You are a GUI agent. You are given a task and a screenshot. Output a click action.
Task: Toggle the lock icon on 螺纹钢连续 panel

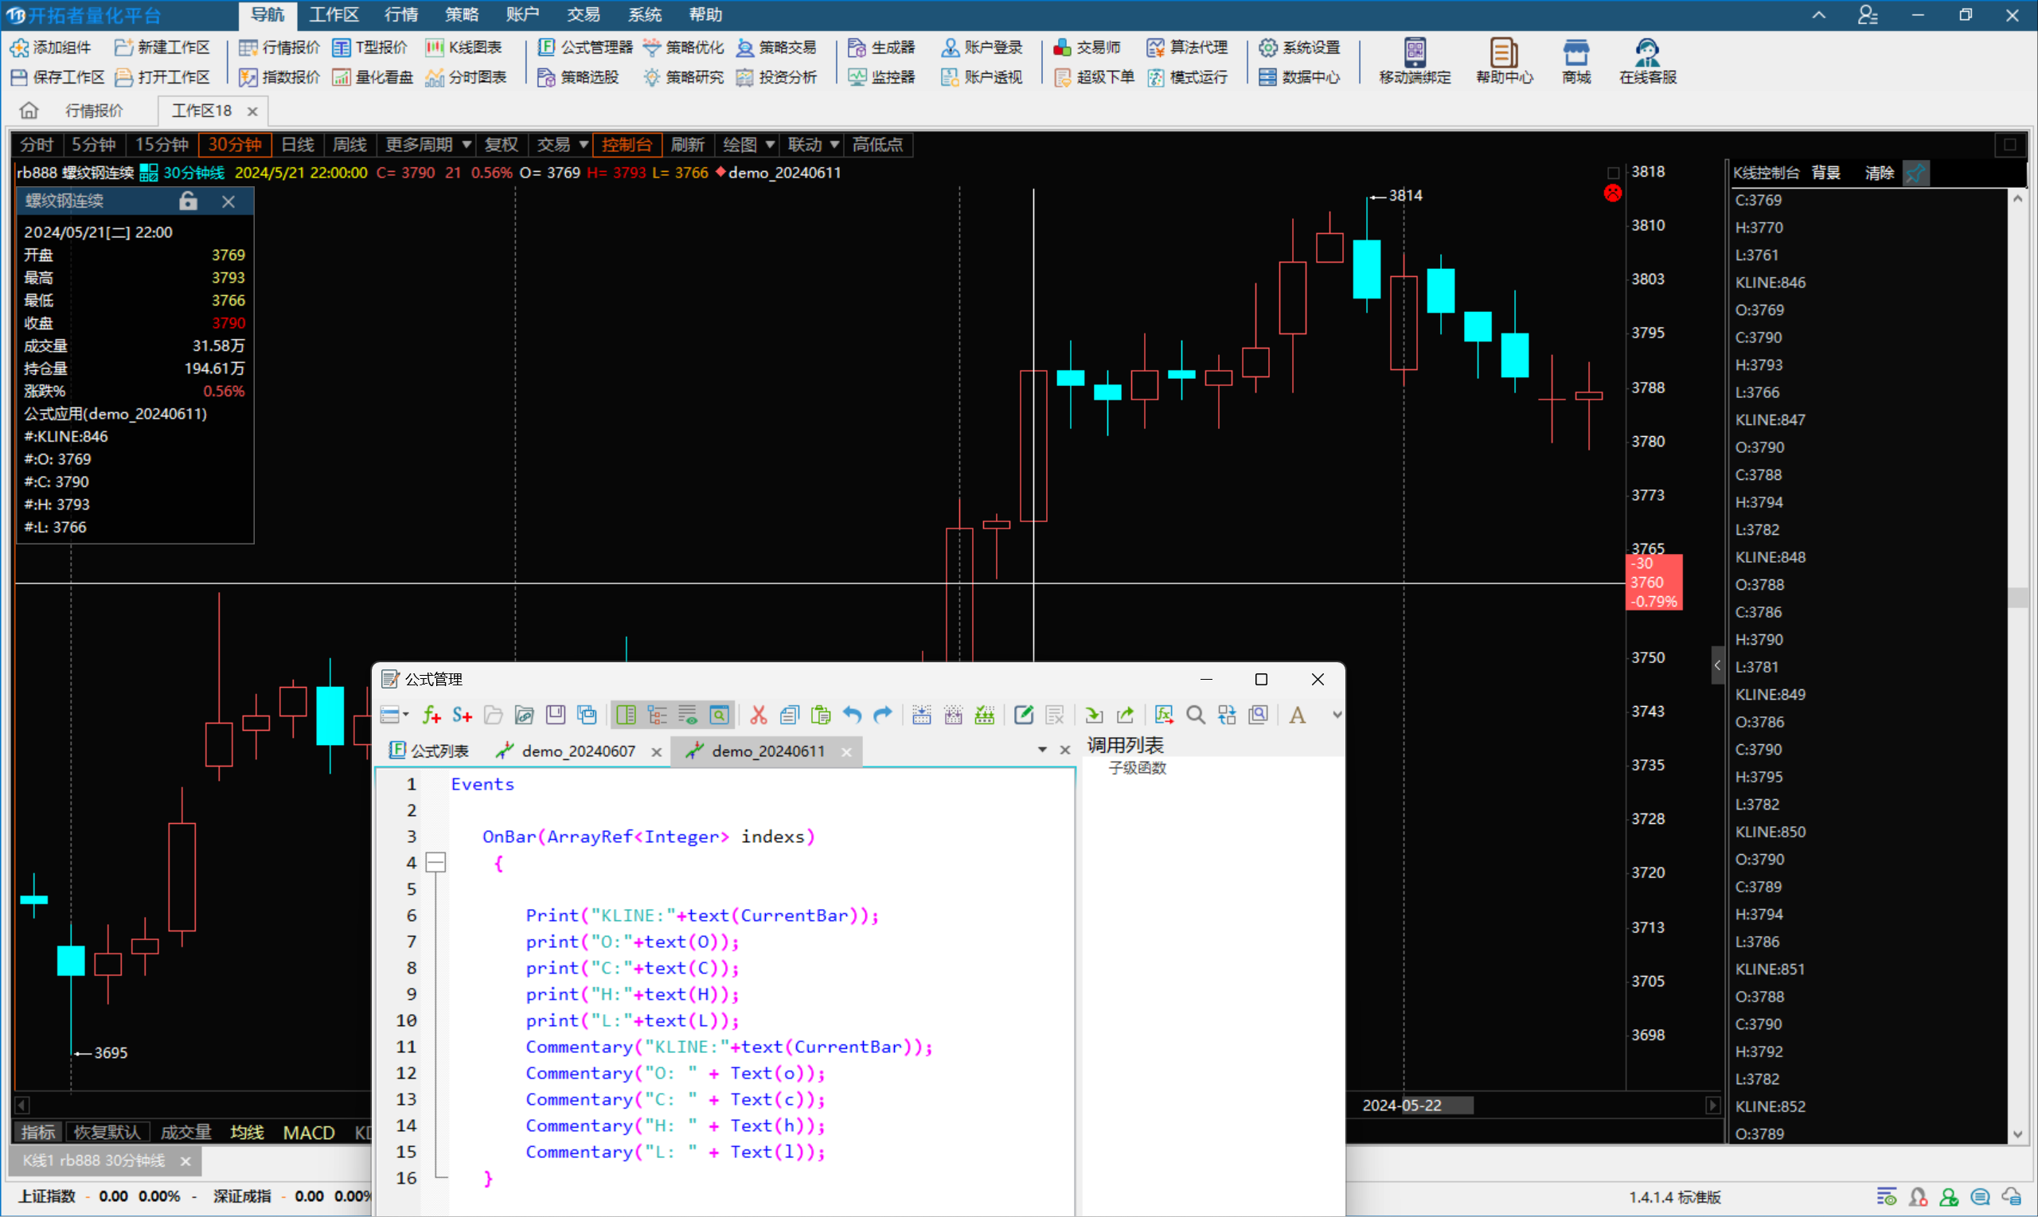188,201
